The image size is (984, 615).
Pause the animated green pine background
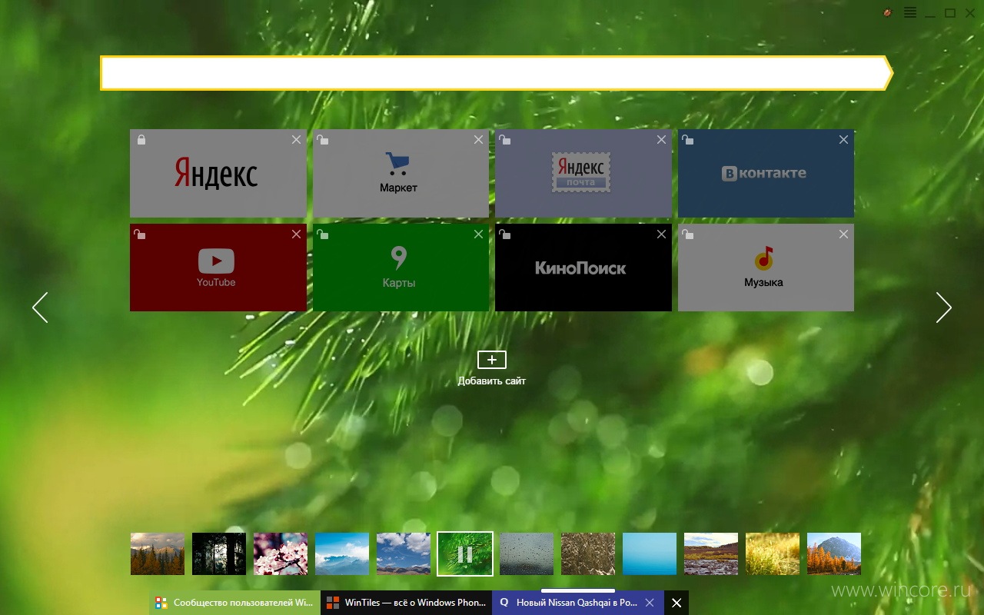[x=465, y=553]
